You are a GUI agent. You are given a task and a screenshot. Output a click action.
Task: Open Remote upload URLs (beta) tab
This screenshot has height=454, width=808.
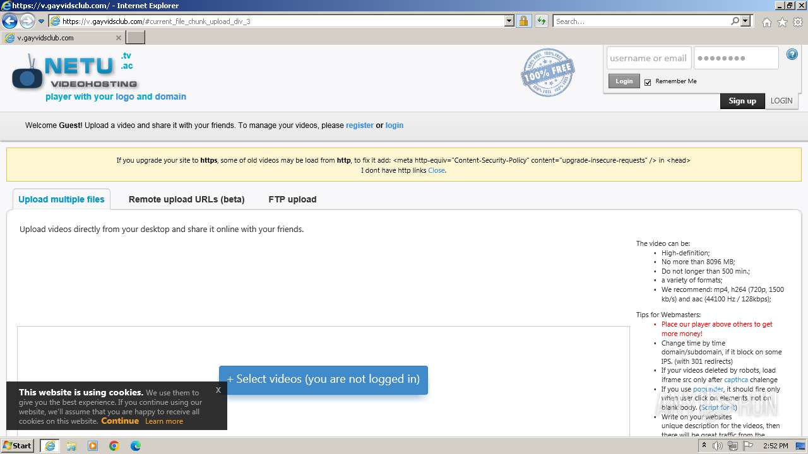click(186, 199)
